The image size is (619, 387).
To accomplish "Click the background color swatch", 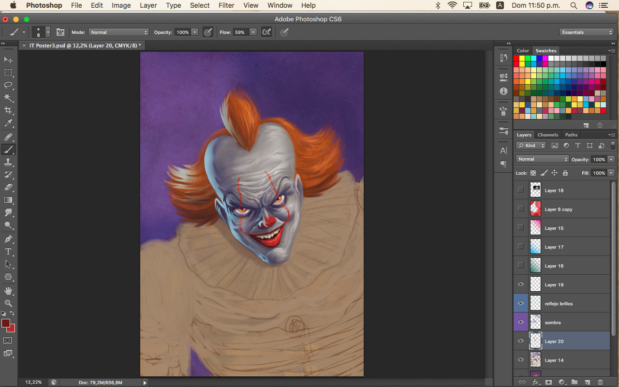I will point(12,329).
